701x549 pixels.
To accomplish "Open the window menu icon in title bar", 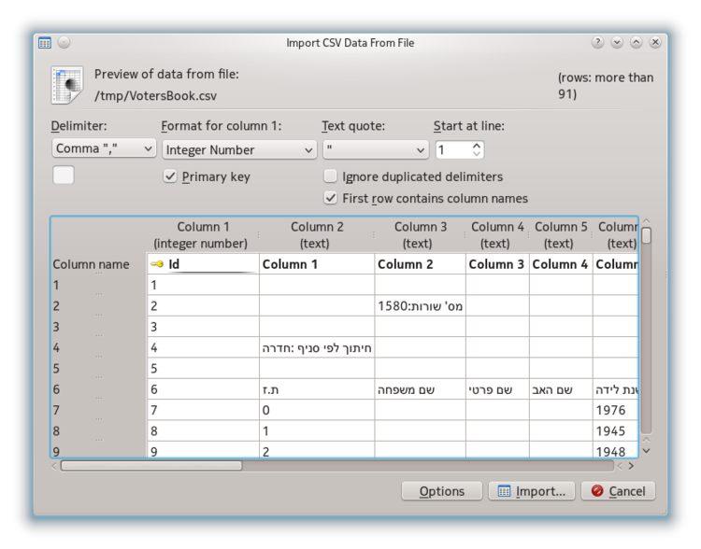I will pos(44,43).
